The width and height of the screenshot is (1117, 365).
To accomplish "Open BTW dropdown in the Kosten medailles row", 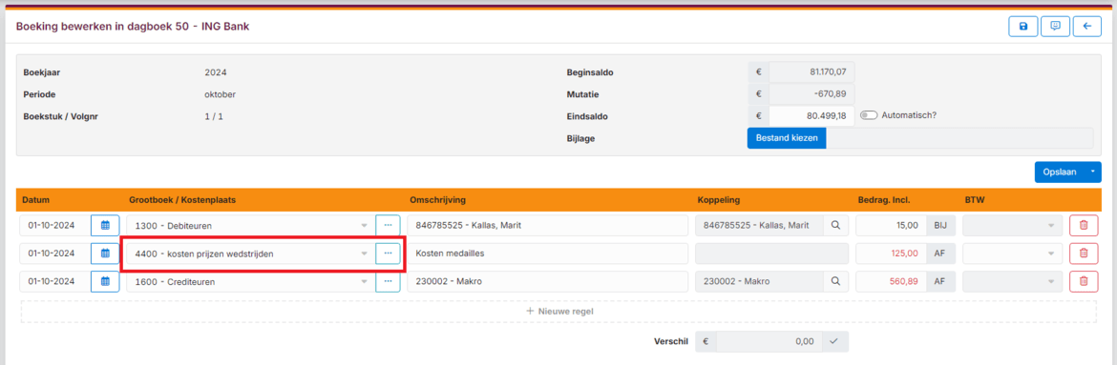I will pos(1011,253).
